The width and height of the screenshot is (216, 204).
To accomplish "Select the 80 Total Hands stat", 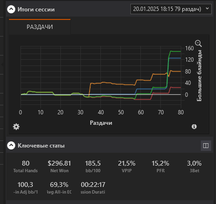I will 26,167.
